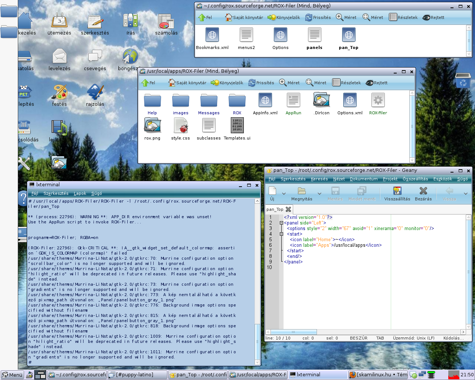Viewport: 475px width, 380px height.
Task: Toggle Részletek in the /usr/local/apps ROX-Filer window
Action: [347, 83]
